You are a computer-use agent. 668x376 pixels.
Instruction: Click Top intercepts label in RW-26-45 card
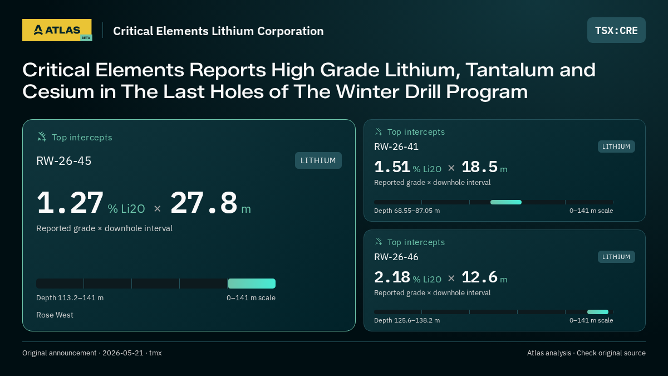pos(82,137)
